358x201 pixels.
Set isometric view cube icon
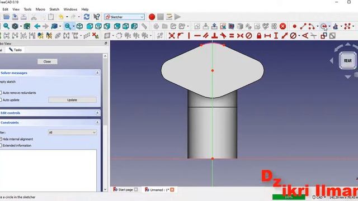79,26
